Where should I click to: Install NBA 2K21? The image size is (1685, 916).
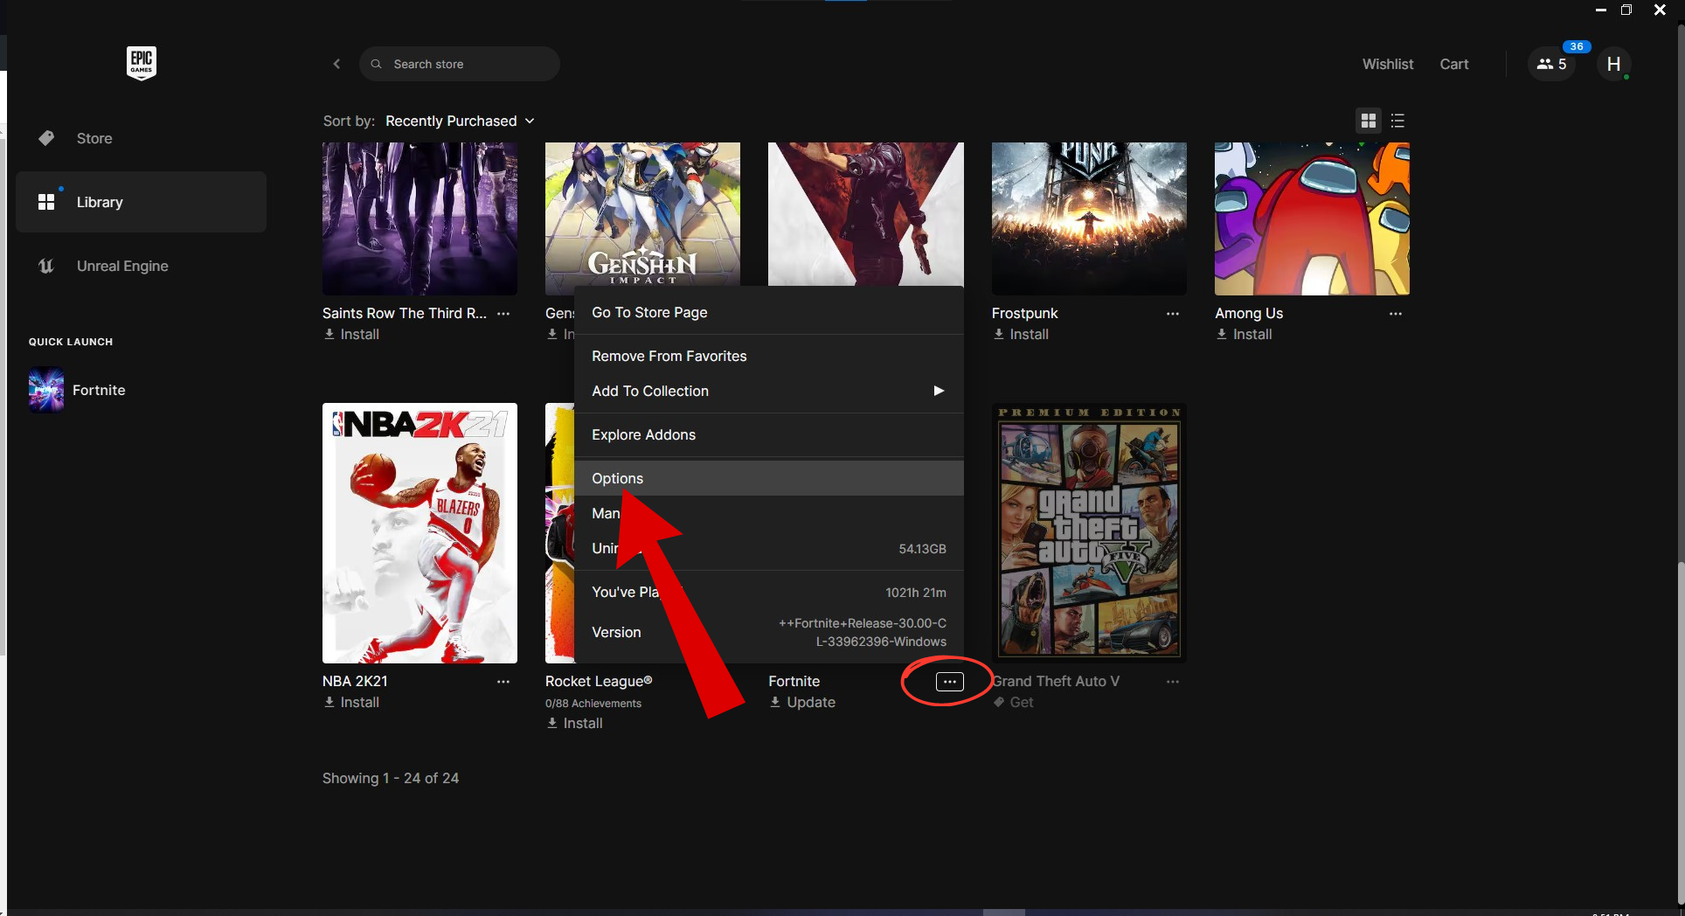(351, 702)
